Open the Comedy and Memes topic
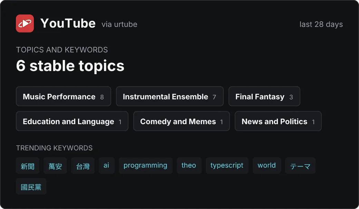The height and width of the screenshot is (209, 359). 182,121
